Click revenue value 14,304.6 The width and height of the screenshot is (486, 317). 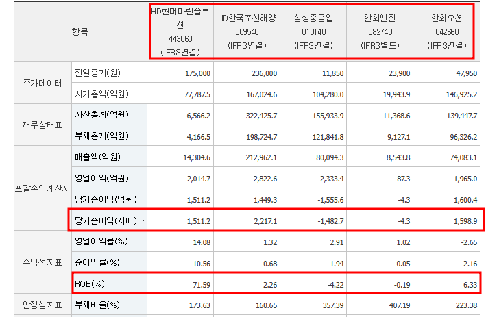pyautogui.click(x=197, y=157)
